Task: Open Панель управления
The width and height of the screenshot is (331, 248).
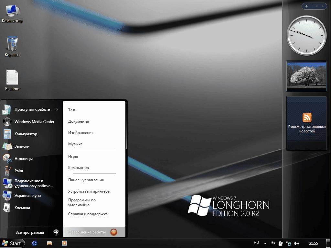Action: (x=86, y=180)
